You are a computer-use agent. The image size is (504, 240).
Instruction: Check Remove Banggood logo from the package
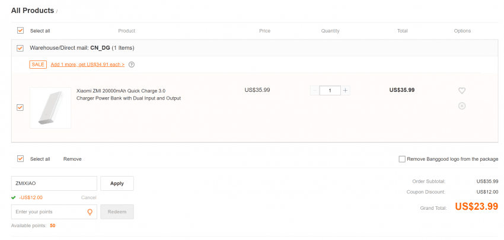coord(402,159)
